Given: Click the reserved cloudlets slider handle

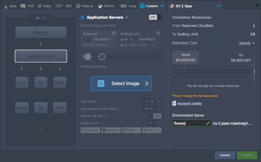Looking at the screenshot, I should [88, 57].
